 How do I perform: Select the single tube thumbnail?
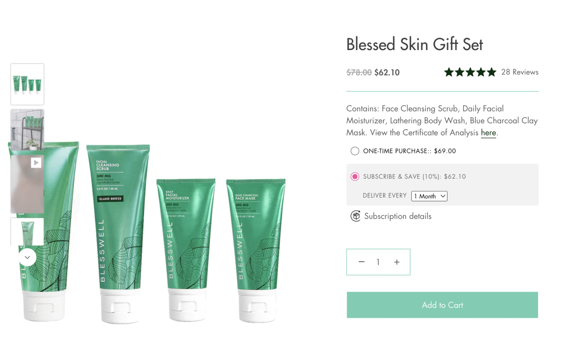coord(27,232)
